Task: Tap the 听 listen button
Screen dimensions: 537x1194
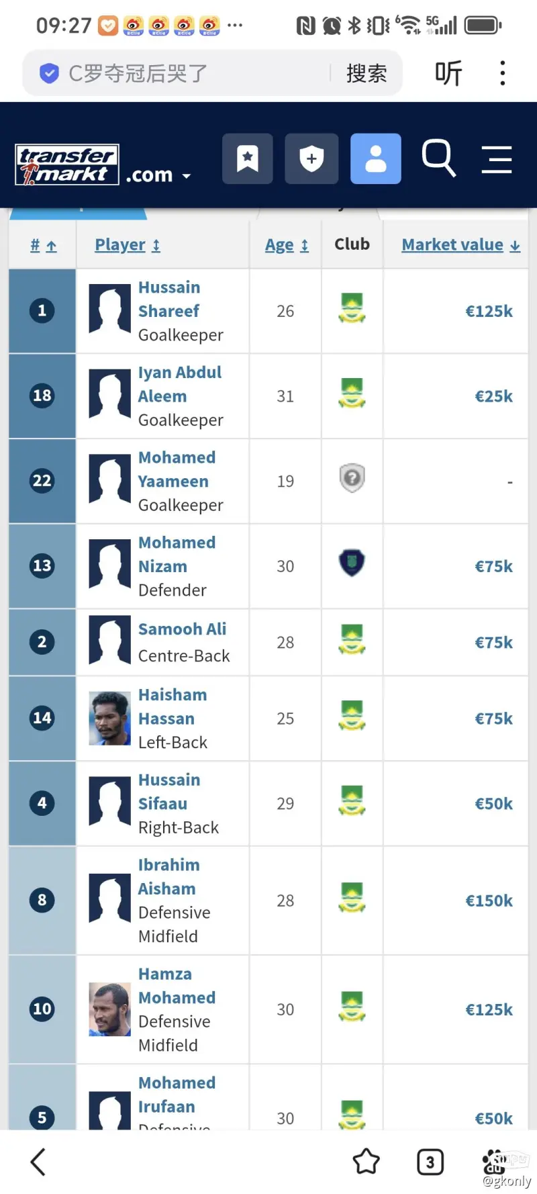Action: point(448,73)
